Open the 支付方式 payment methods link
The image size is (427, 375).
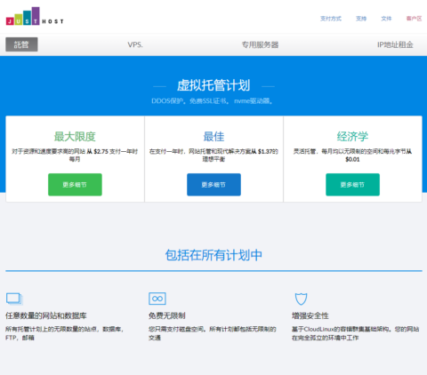331,19
